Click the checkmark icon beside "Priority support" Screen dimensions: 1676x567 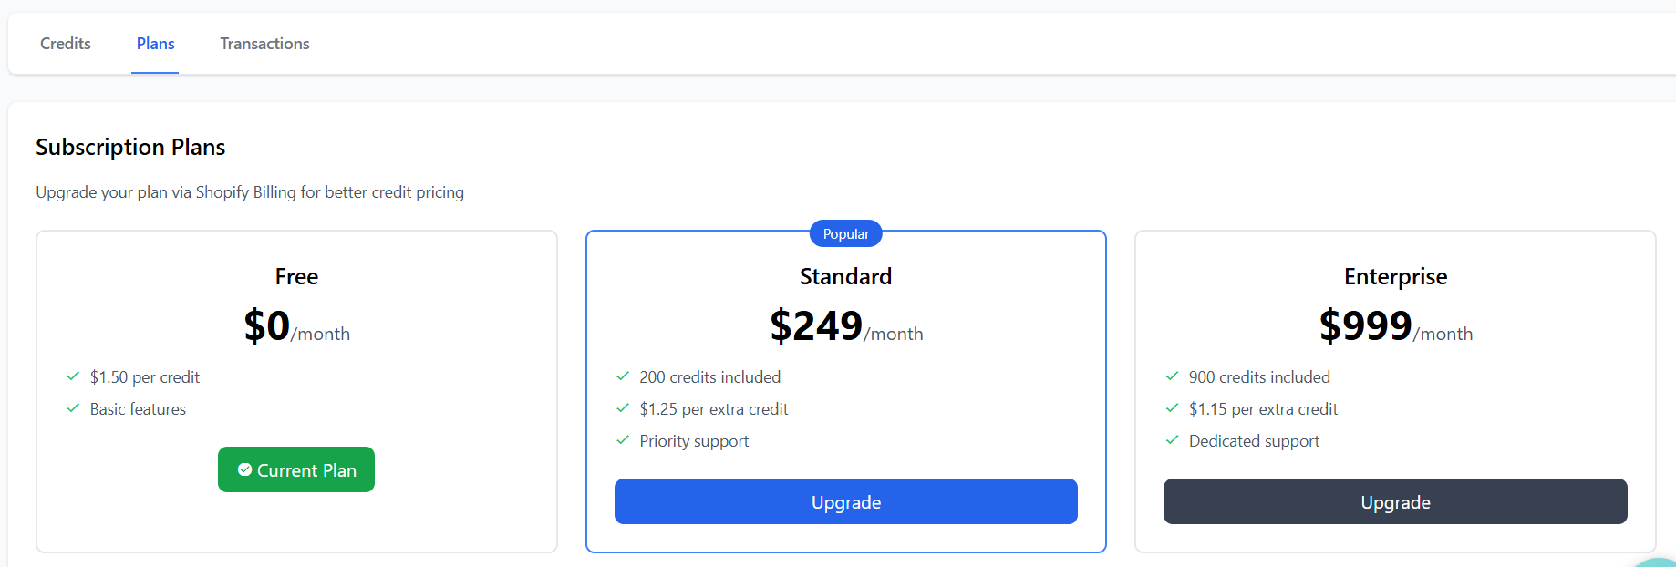(624, 440)
